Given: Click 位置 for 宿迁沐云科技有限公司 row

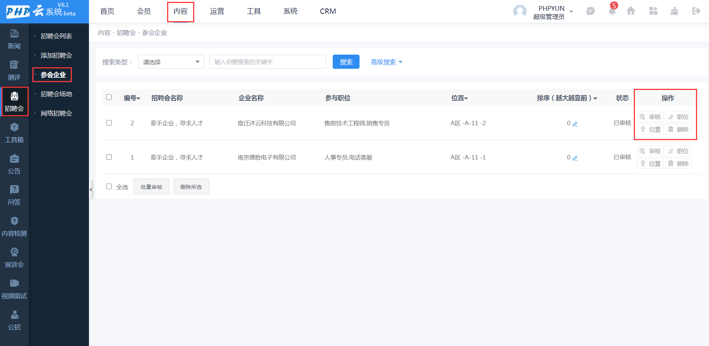Looking at the screenshot, I should (650, 129).
